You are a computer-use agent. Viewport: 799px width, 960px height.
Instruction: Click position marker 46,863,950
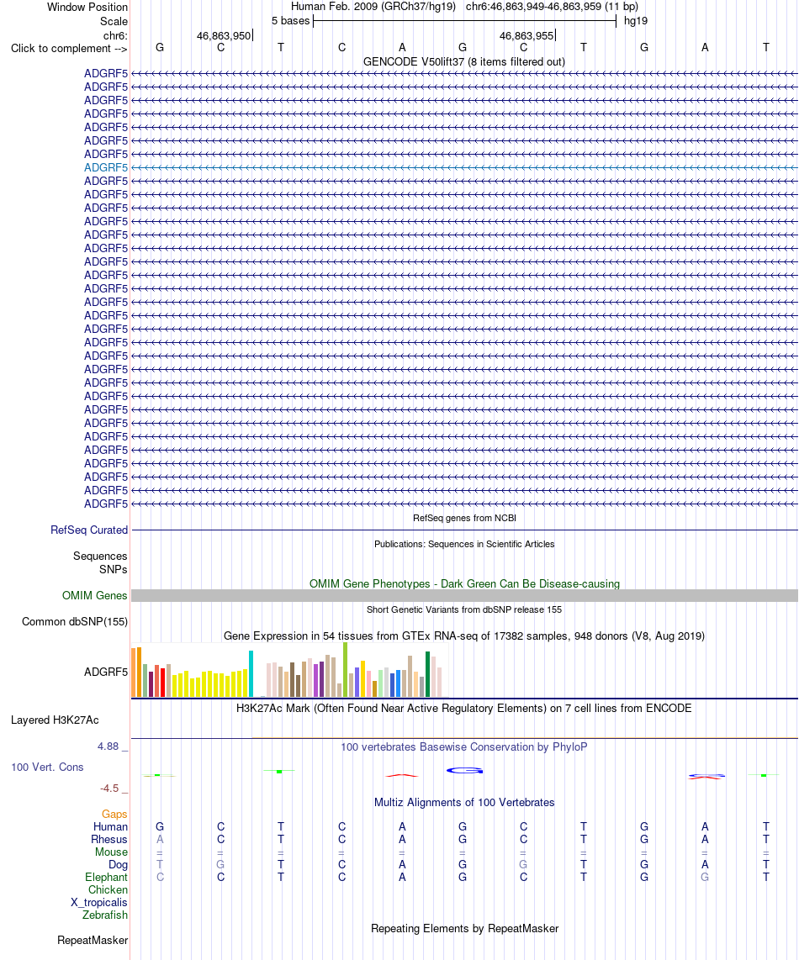point(224,35)
